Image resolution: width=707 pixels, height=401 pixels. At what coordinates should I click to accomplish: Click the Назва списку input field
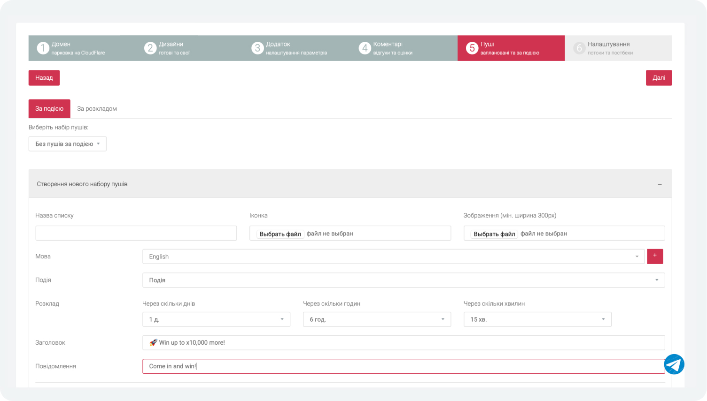click(x=136, y=233)
